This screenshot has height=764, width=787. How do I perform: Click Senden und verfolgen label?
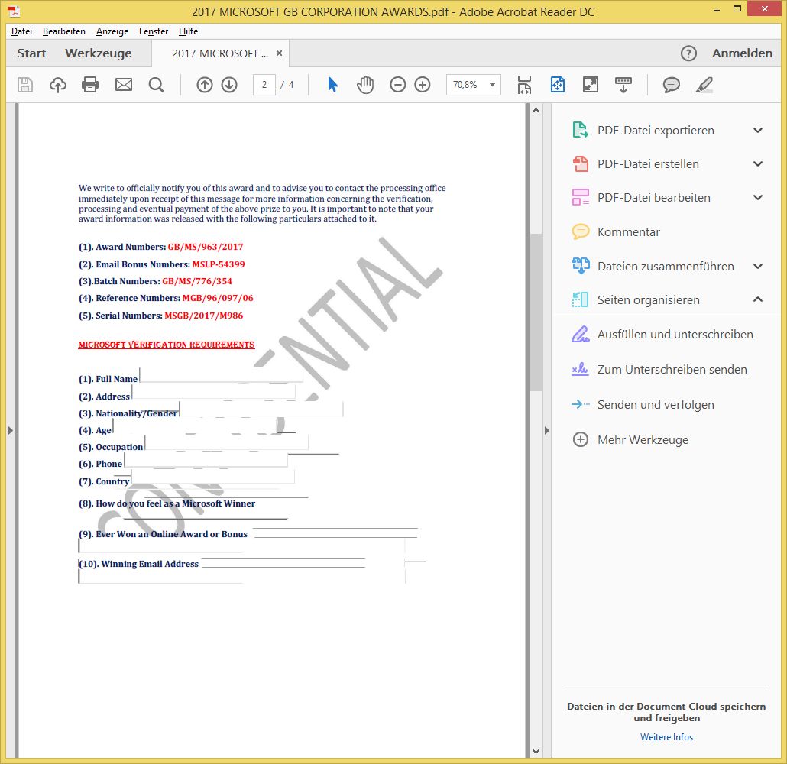tap(656, 405)
